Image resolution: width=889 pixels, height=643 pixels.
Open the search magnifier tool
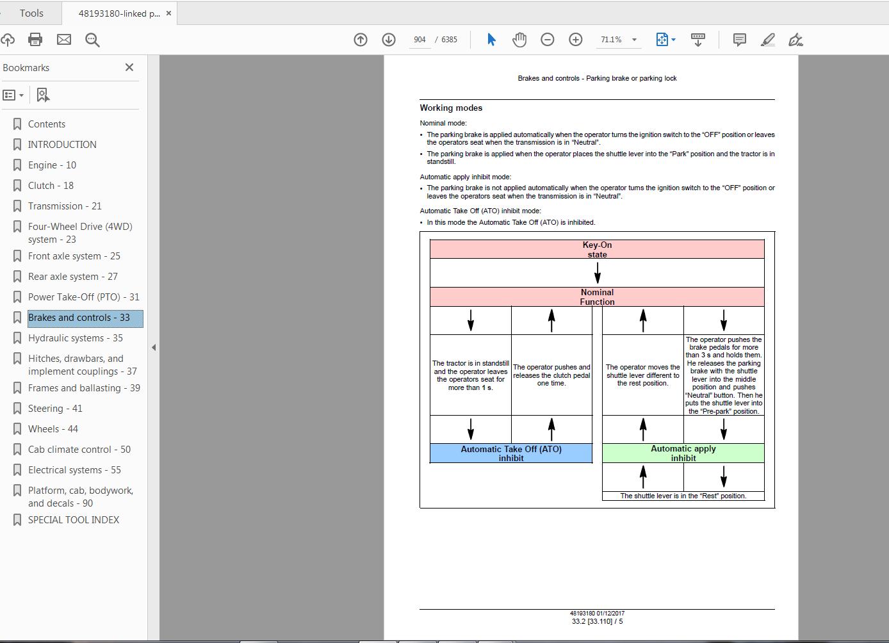click(x=92, y=40)
